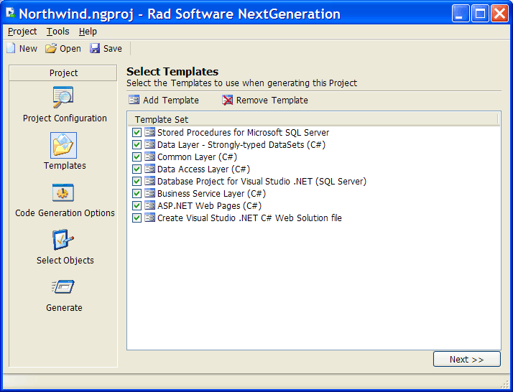Click the New toolbar label
This screenshot has width=513, height=392.
[x=28, y=48]
